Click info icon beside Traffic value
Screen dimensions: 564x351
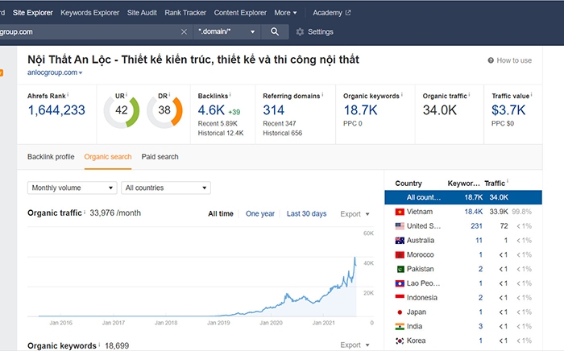tap(532, 94)
